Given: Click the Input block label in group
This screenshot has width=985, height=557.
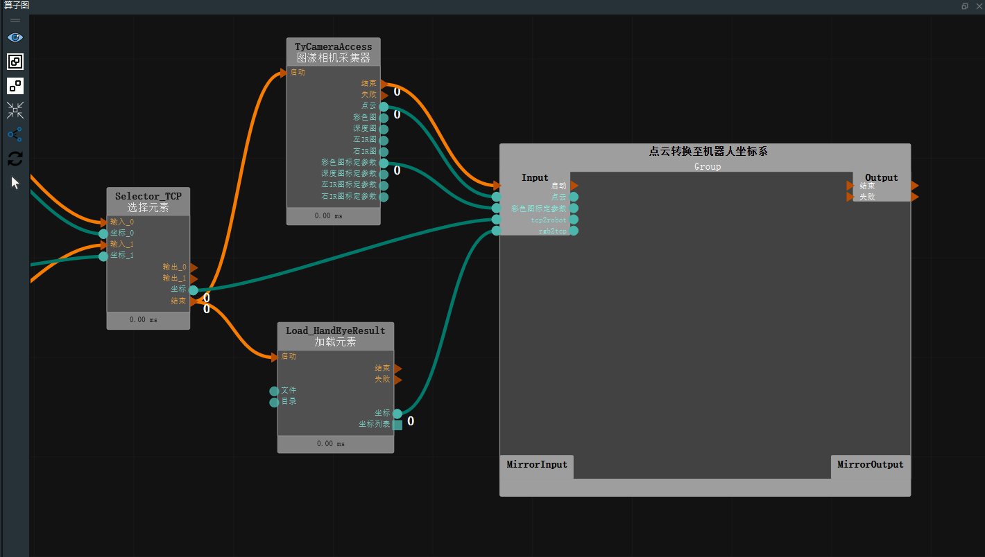Looking at the screenshot, I should (x=535, y=177).
